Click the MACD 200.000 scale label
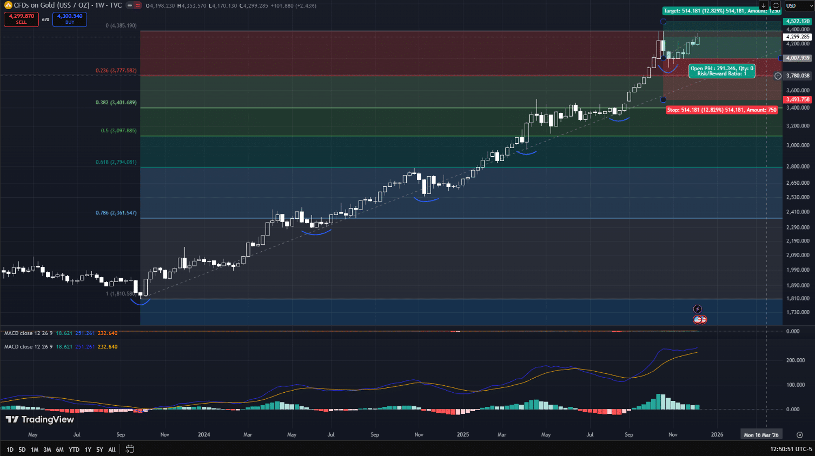 796,360
